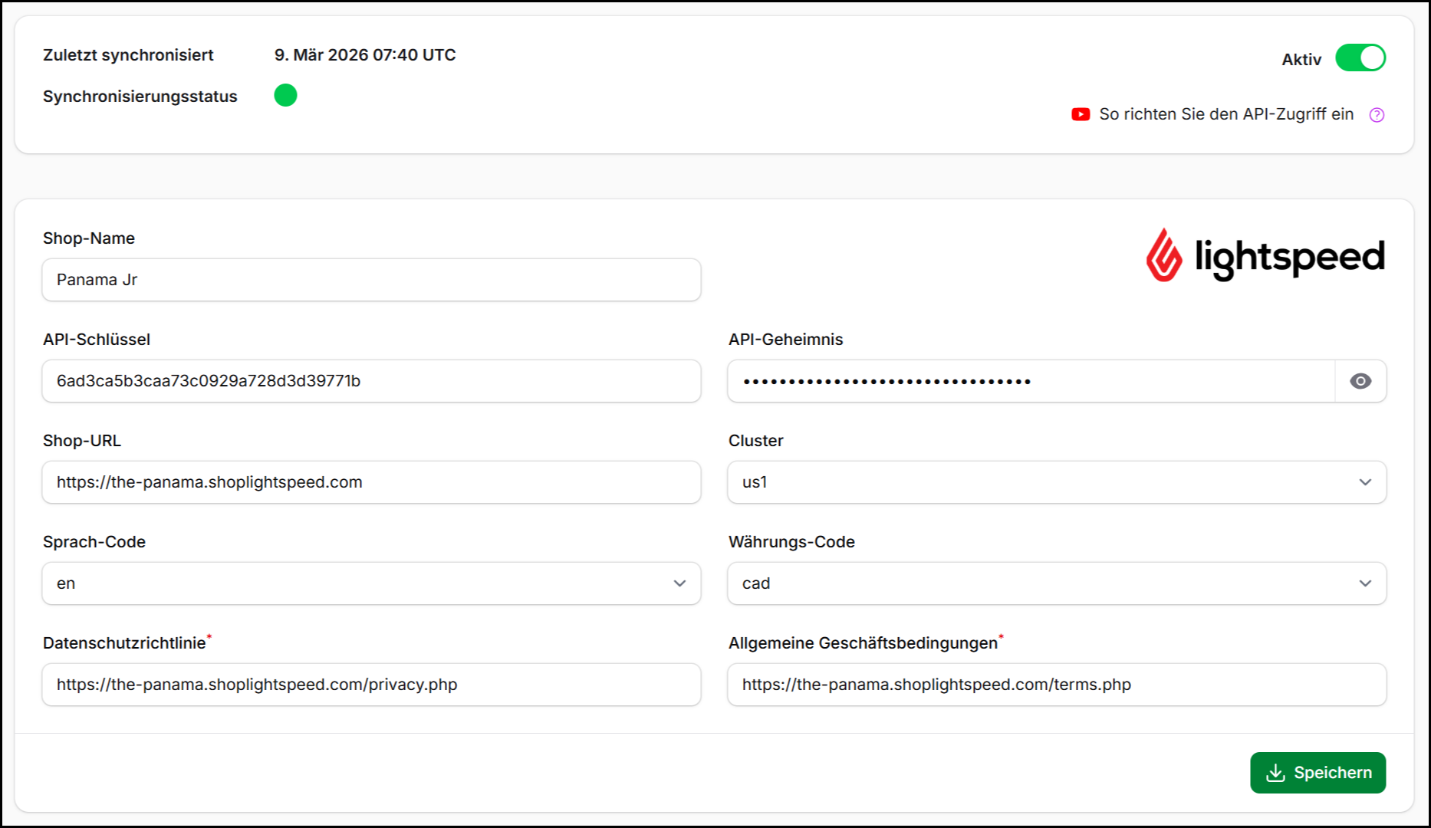Select the Shop-URL input field

pos(371,482)
